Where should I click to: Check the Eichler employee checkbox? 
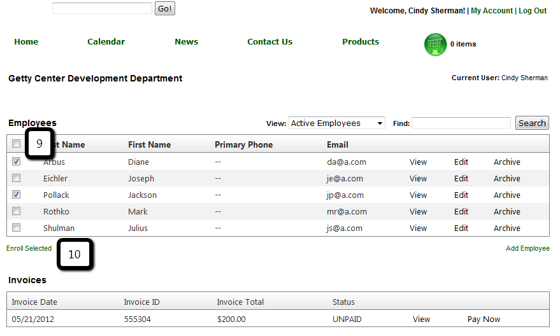click(17, 178)
